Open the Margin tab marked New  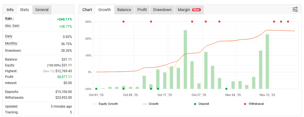(x=189, y=10)
